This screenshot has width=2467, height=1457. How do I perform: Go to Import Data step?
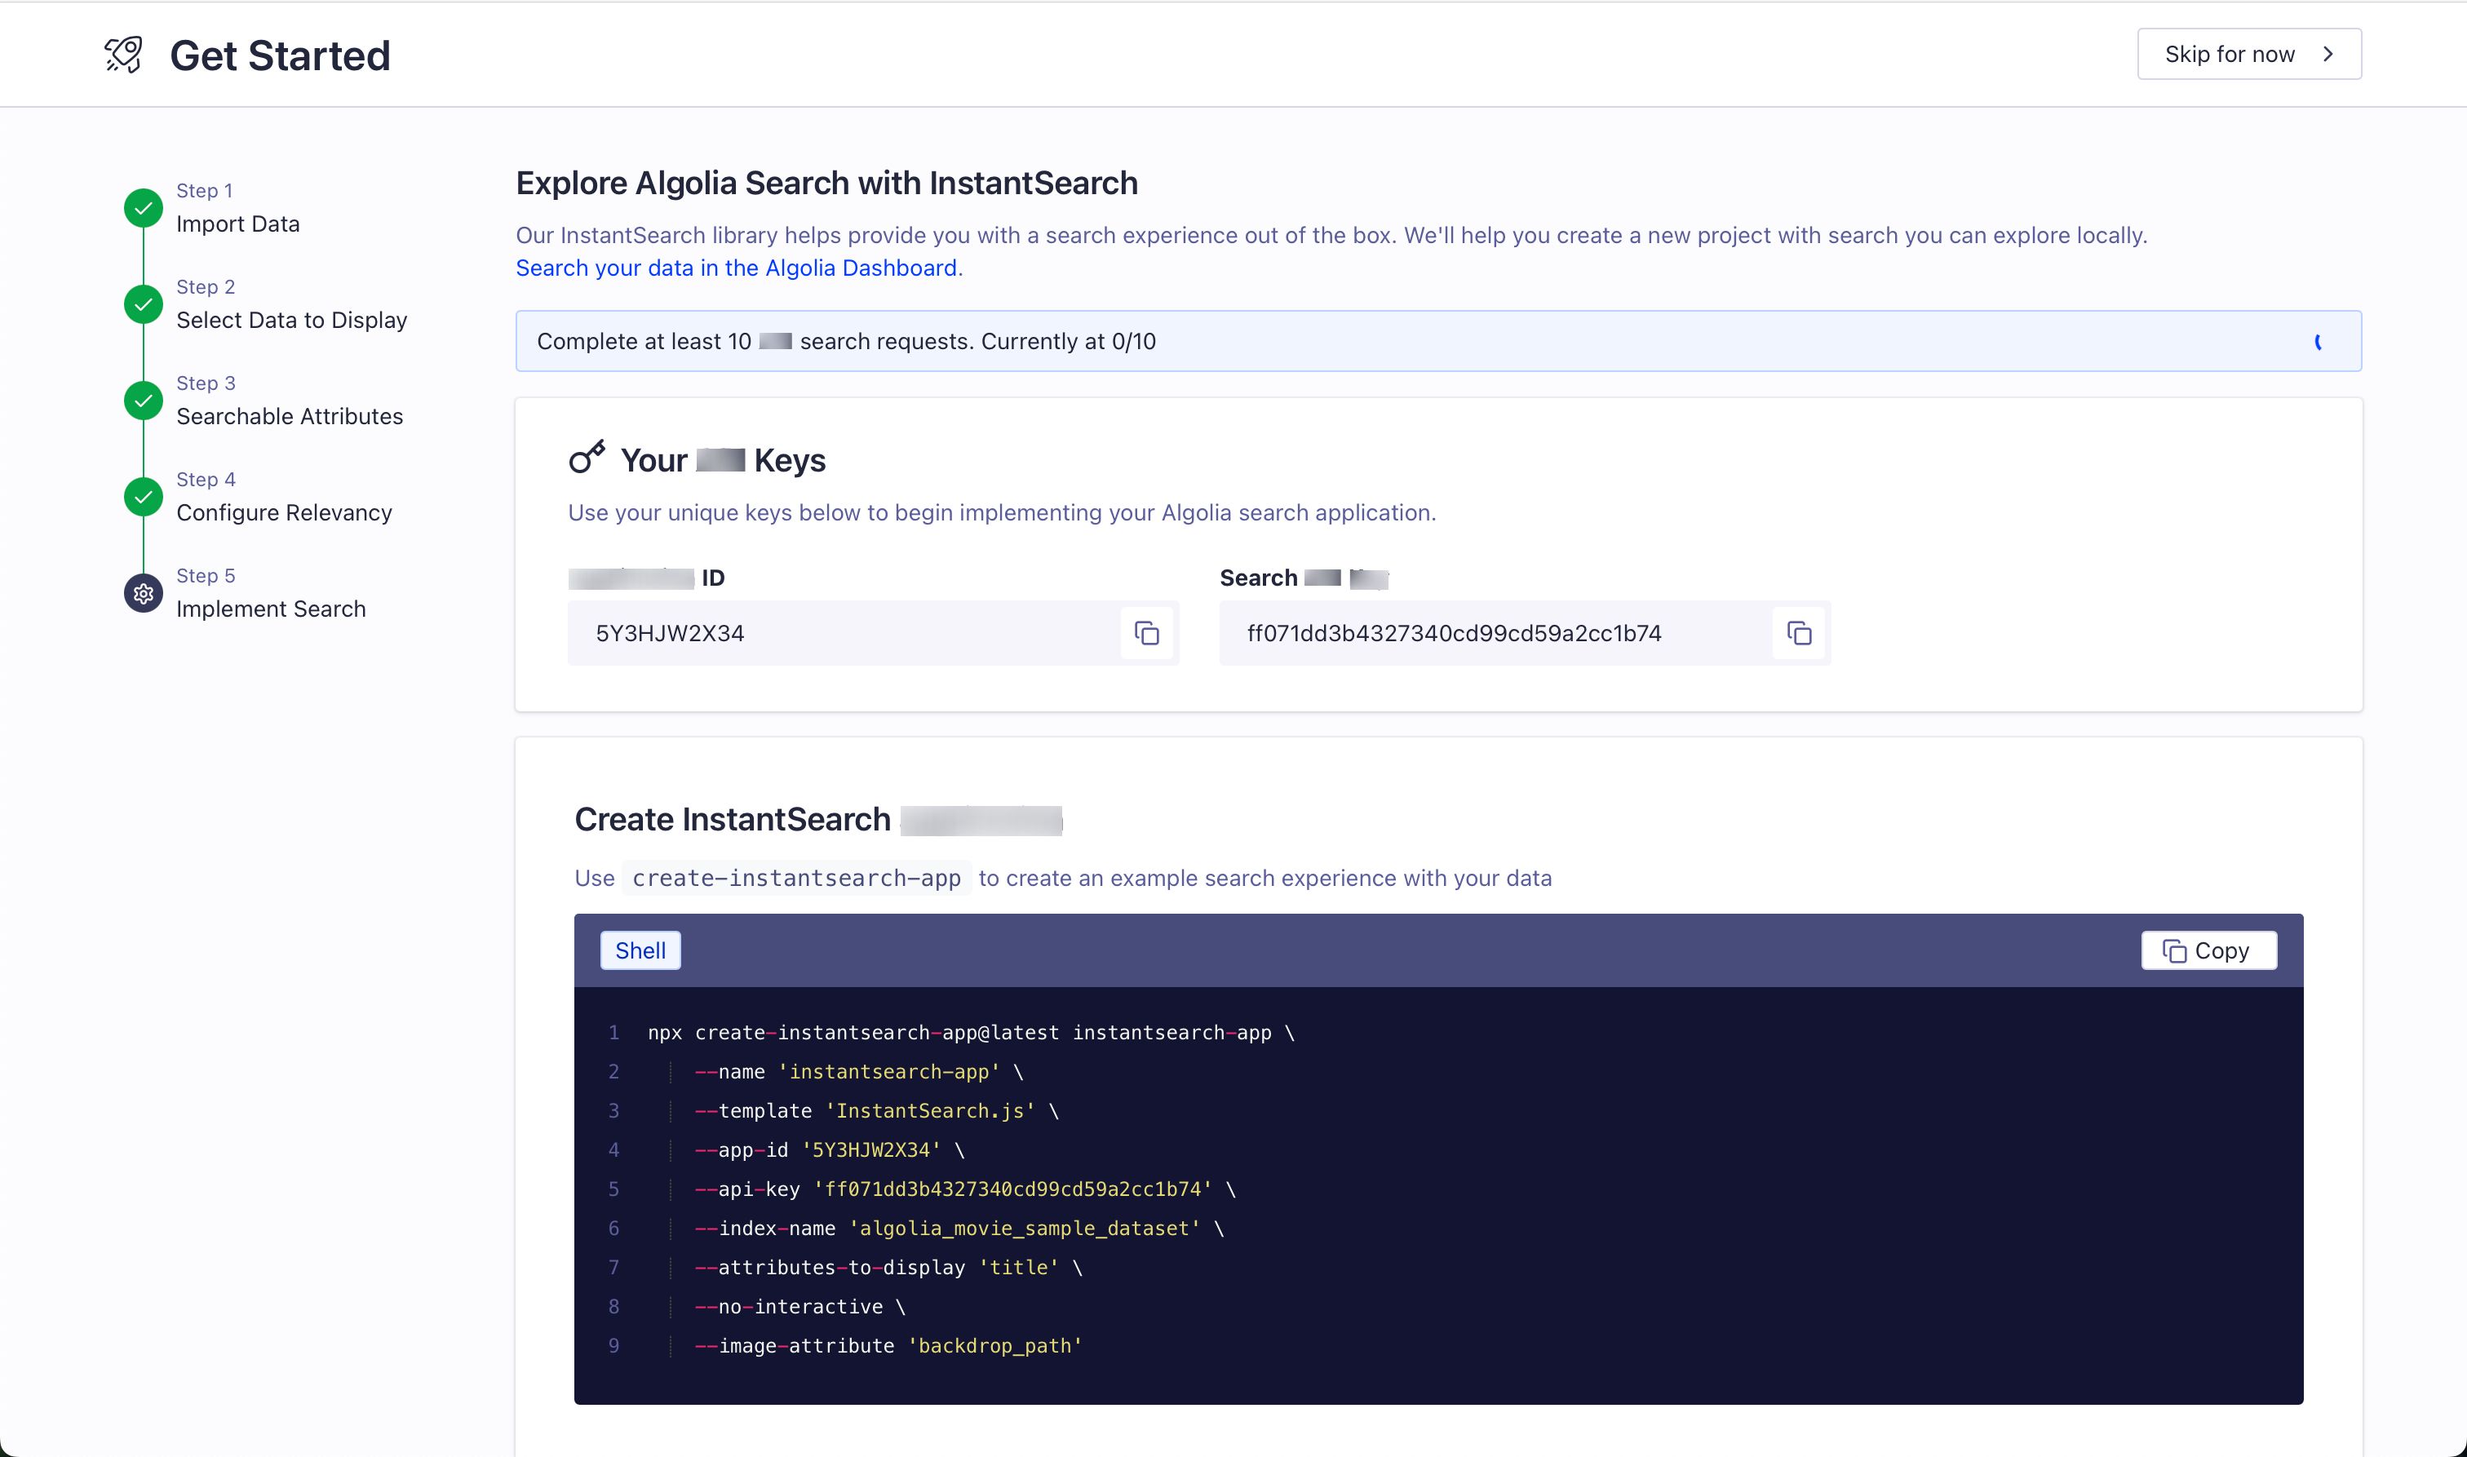tap(237, 224)
